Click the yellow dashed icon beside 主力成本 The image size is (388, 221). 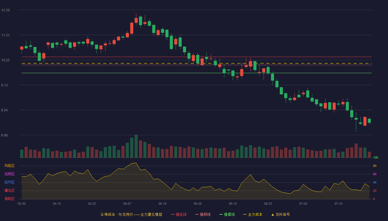(x=245, y=214)
